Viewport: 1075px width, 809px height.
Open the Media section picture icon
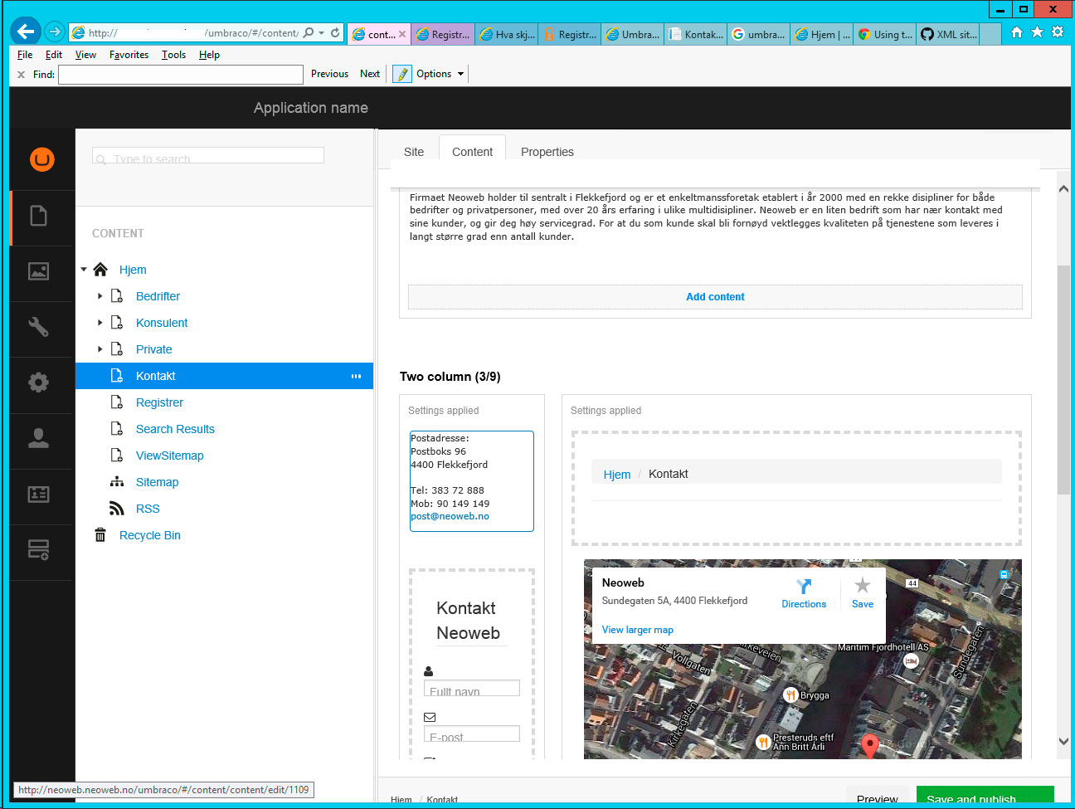tap(39, 271)
